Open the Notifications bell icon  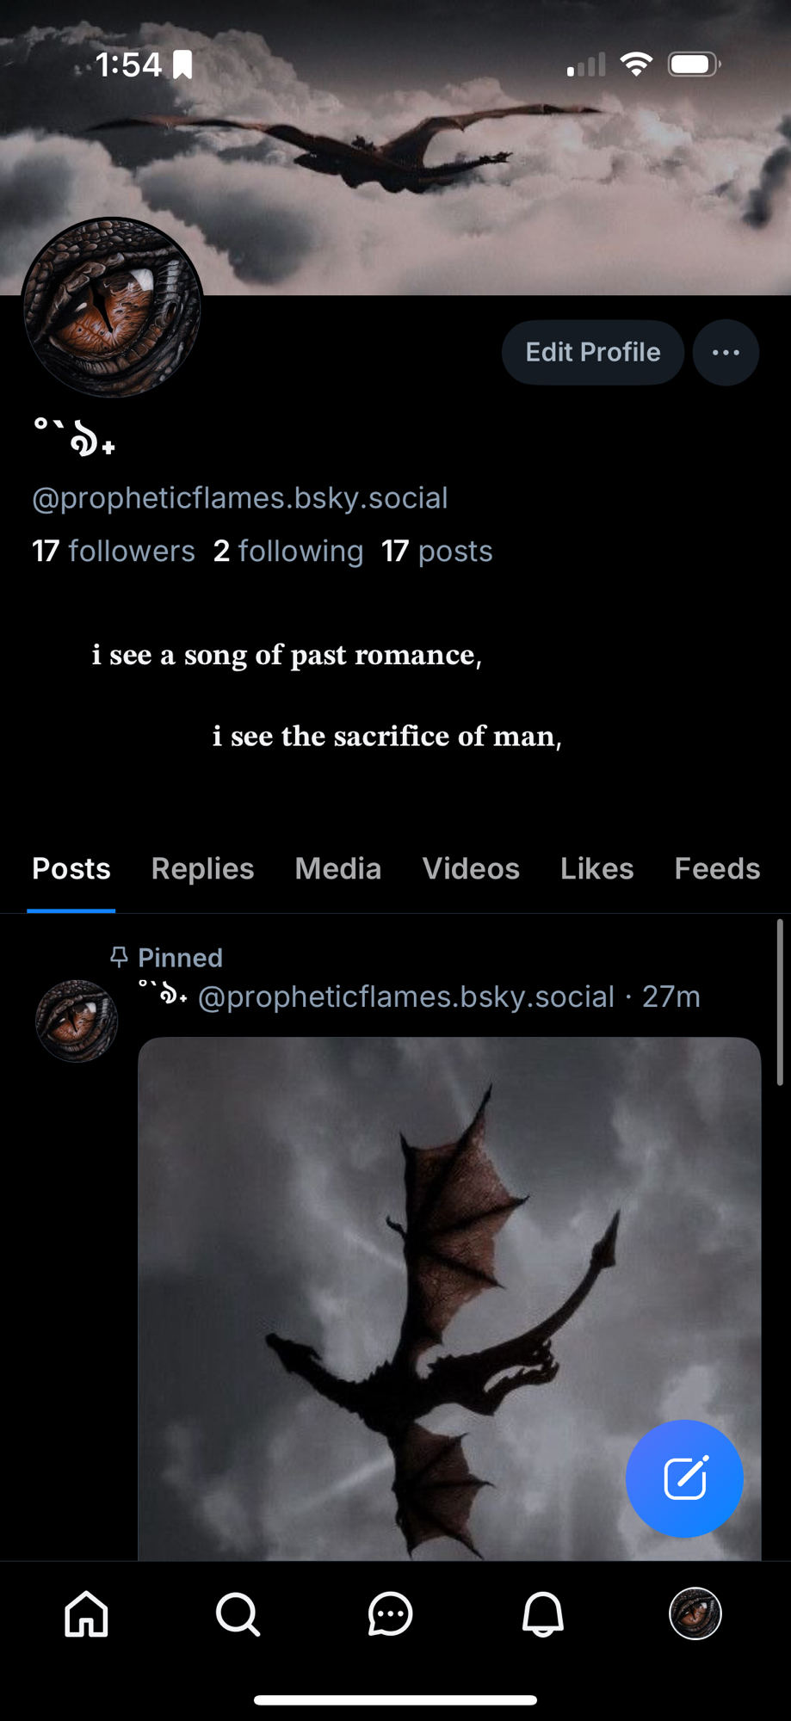543,1613
